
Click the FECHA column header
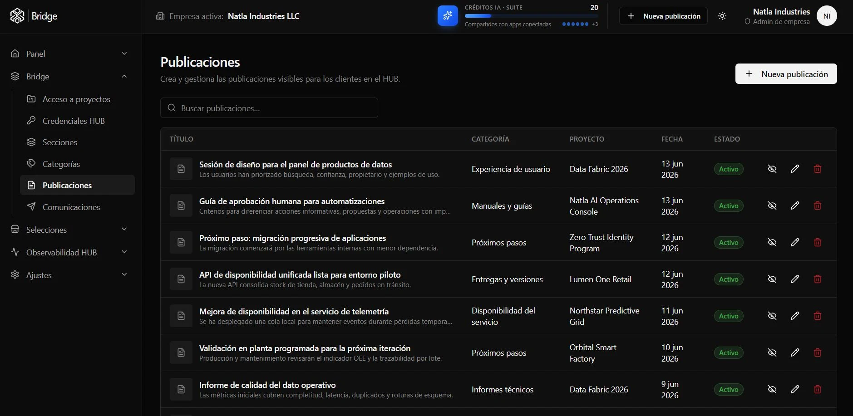pos(672,139)
